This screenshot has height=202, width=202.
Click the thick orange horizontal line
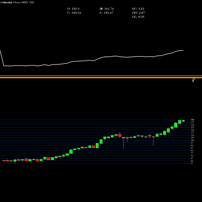point(101,77)
